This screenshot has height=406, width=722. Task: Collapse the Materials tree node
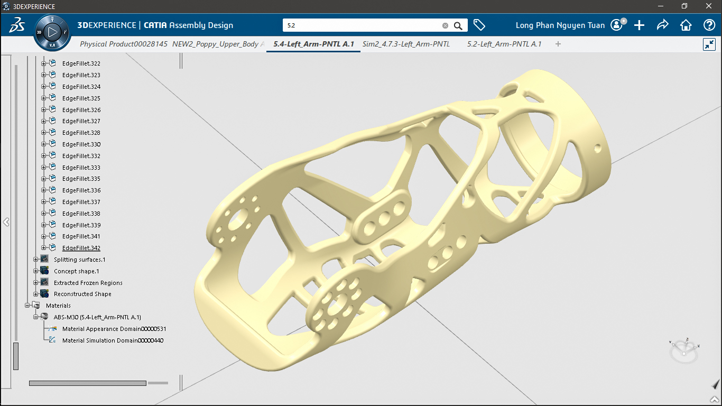click(x=27, y=306)
